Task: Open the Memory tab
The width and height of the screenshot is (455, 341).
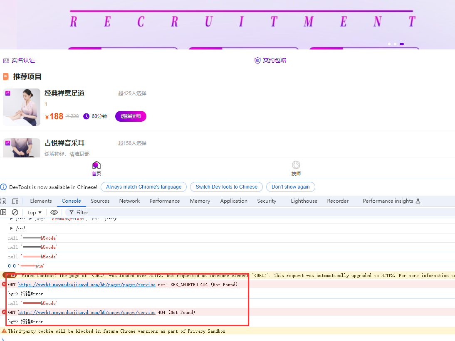Action: (200, 201)
